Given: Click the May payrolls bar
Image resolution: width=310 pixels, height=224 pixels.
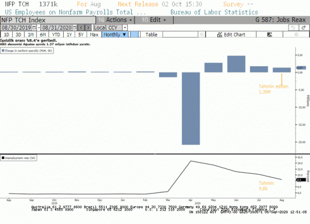Looking at the screenshot, I should click(213, 68).
